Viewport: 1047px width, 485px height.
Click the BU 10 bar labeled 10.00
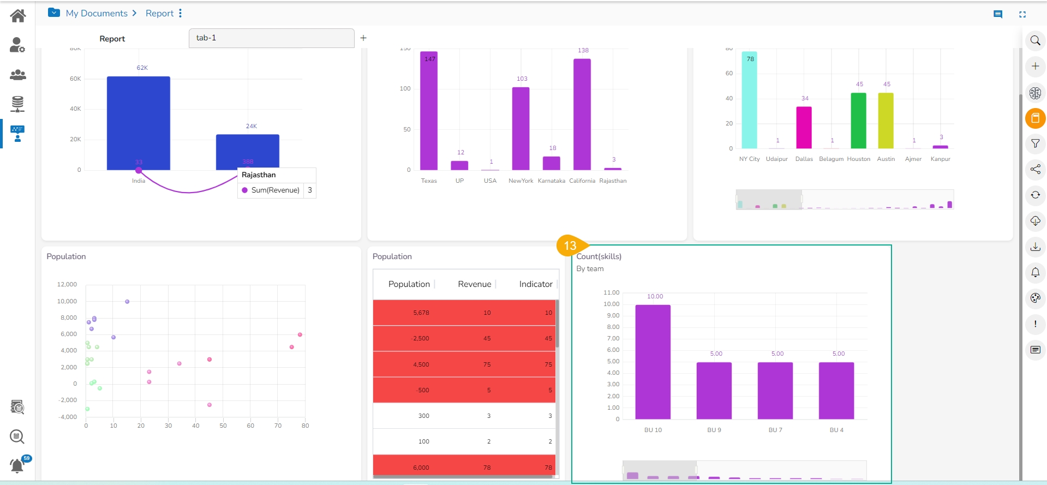tap(653, 362)
